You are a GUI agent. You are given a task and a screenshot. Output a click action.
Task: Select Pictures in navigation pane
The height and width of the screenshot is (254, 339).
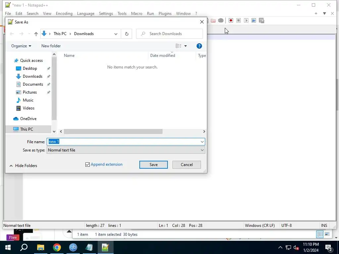click(x=29, y=92)
